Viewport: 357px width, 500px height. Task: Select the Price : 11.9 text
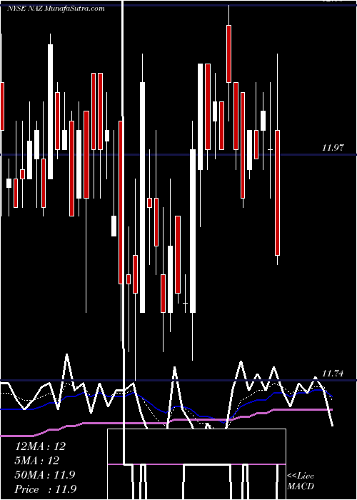46,489
